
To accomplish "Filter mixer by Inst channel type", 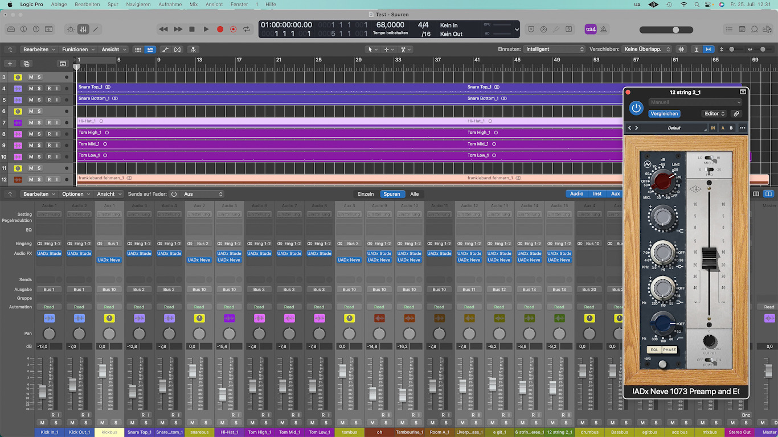I will pyautogui.click(x=597, y=194).
